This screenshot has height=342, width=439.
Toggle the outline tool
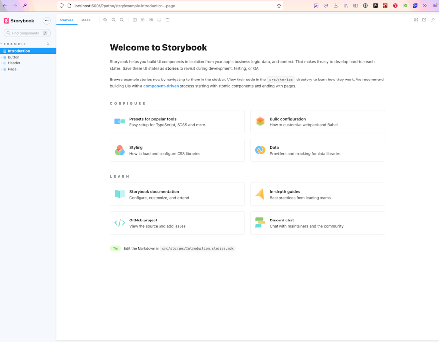(x=167, y=20)
